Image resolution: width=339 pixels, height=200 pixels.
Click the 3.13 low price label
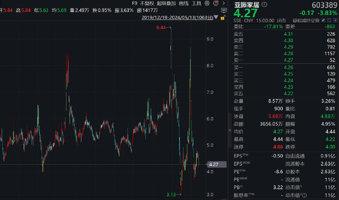point(171,195)
